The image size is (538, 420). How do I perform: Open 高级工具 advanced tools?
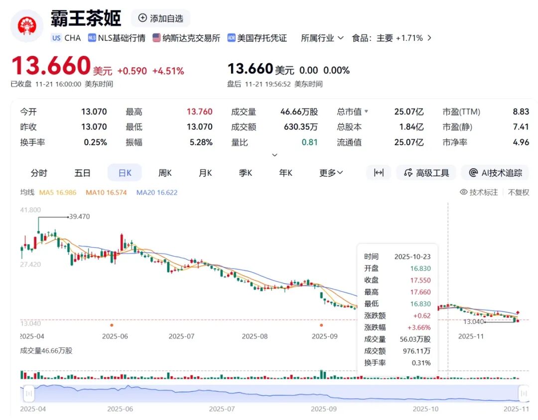click(426, 173)
